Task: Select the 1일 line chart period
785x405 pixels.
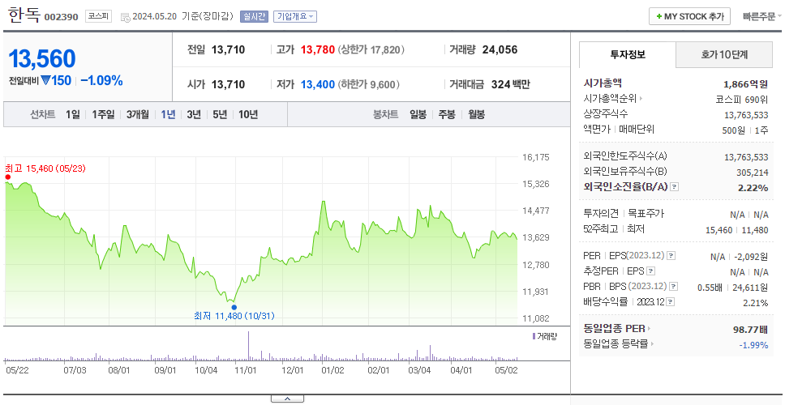Action: click(73, 114)
